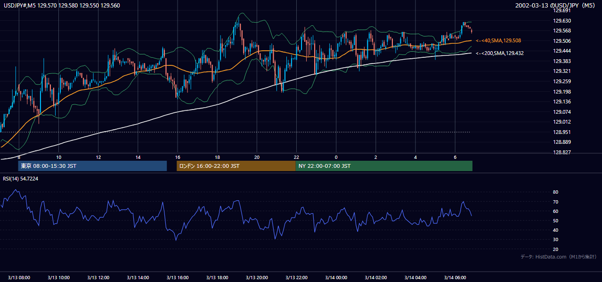602x282 pixels.
Task: Click hour mark 16 under price chart
Action: pos(178,157)
